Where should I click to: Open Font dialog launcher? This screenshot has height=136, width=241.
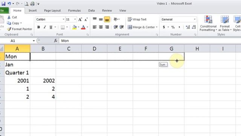point(88,34)
